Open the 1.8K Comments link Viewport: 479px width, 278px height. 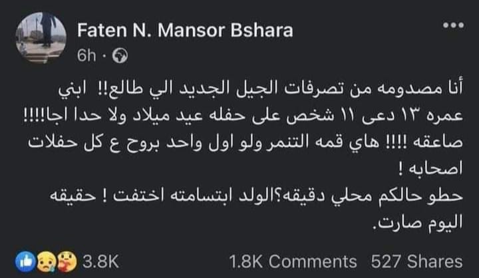pos(292,260)
